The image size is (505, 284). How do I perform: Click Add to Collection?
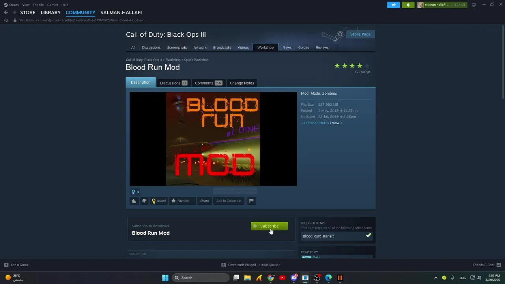coord(228,201)
